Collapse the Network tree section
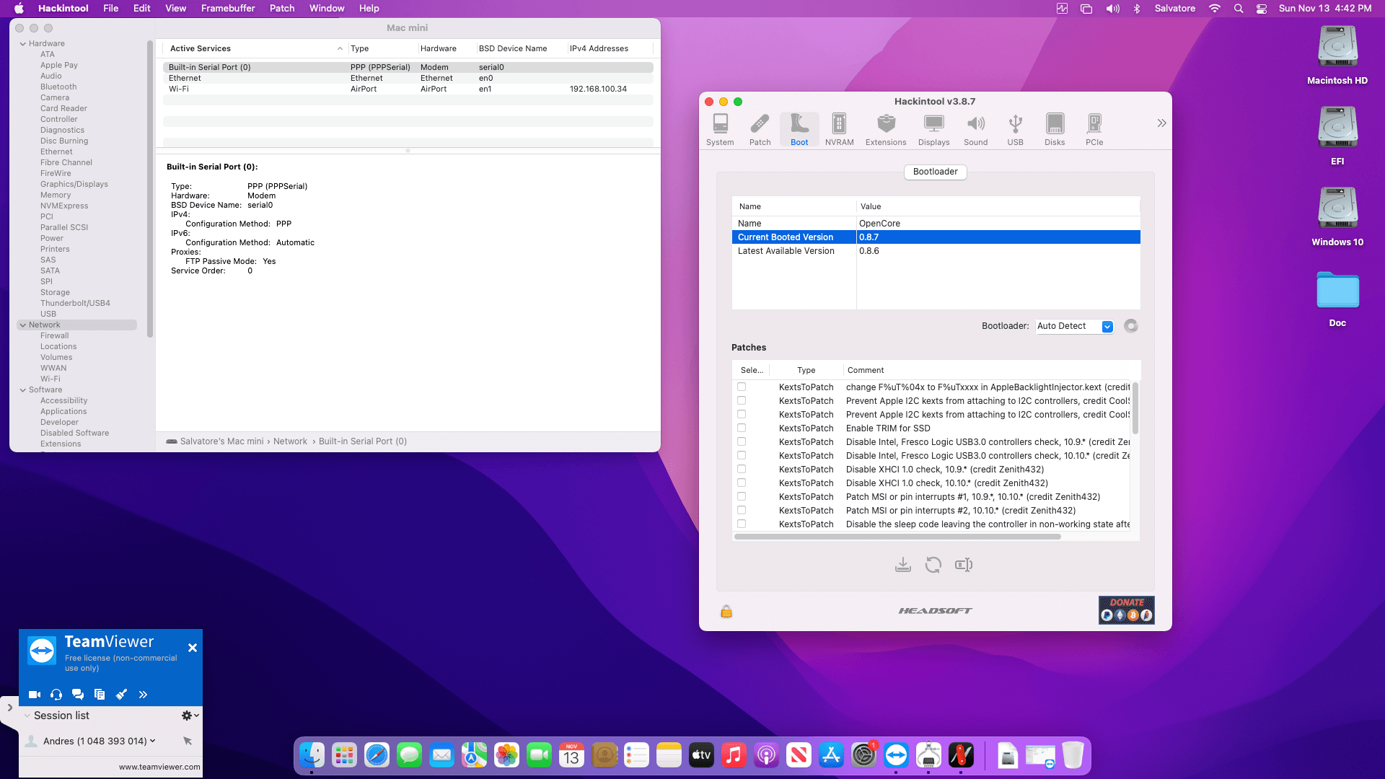The width and height of the screenshot is (1385, 779). click(23, 325)
